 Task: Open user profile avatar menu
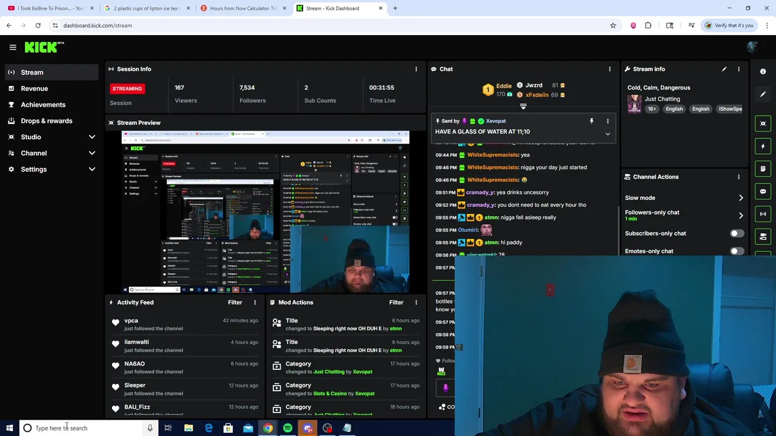[752, 47]
